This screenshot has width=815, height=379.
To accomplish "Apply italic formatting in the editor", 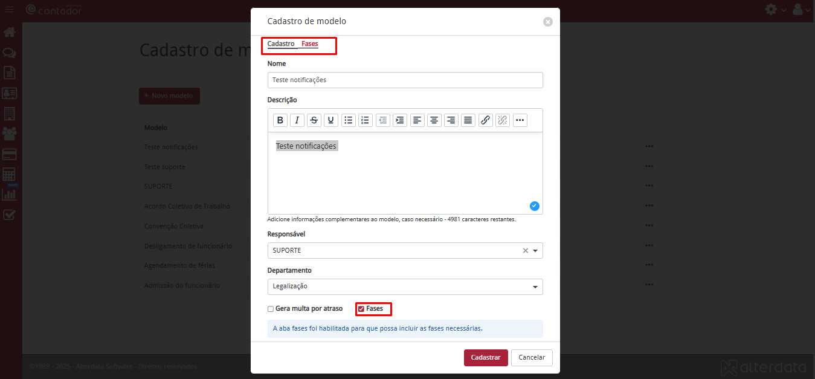I will point(297,120).
